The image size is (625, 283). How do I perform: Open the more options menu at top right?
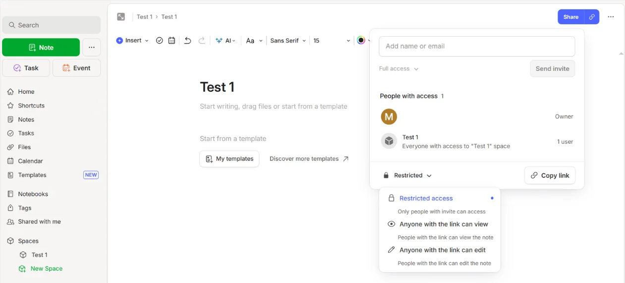point(611,17)
